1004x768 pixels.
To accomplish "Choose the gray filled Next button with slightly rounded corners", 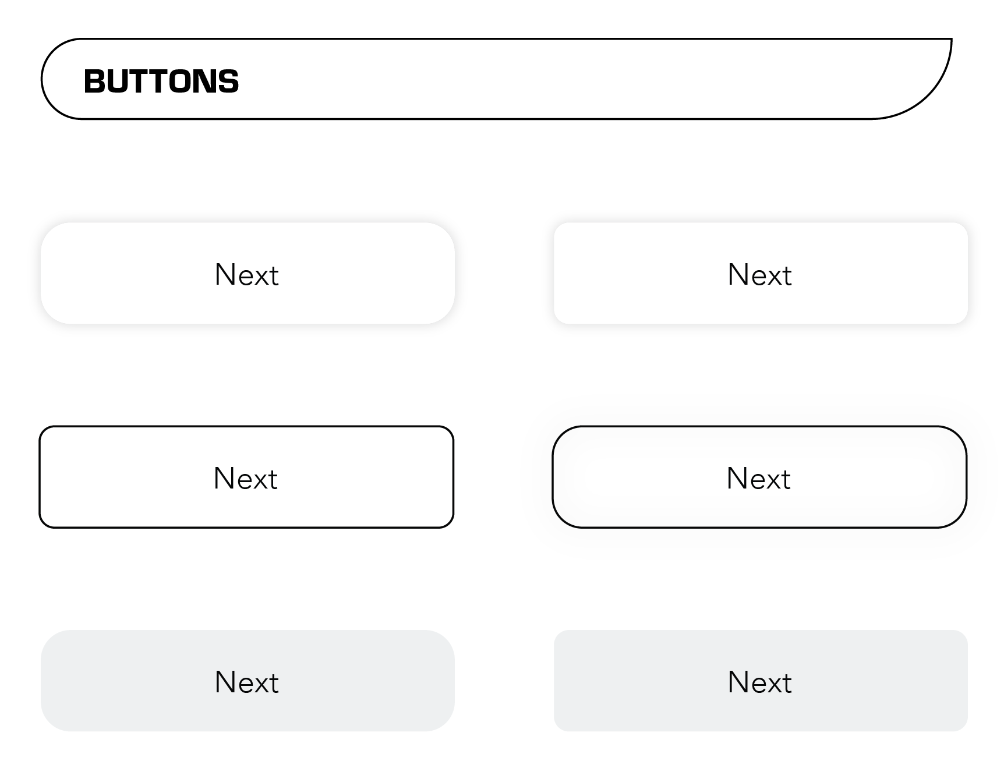I will click(761, 681).
